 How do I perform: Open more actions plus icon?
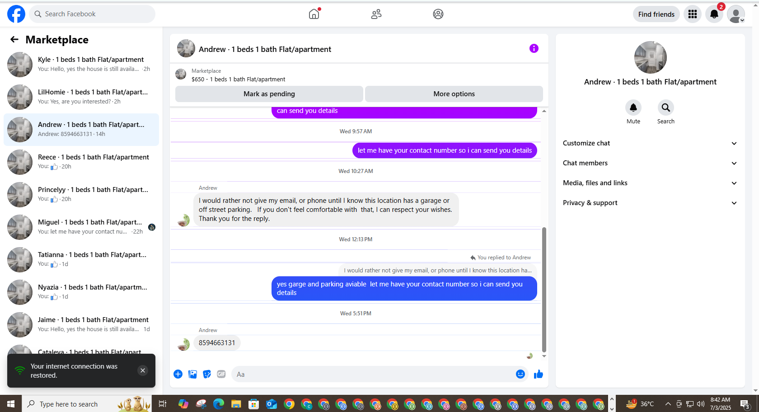coord(178,374)
